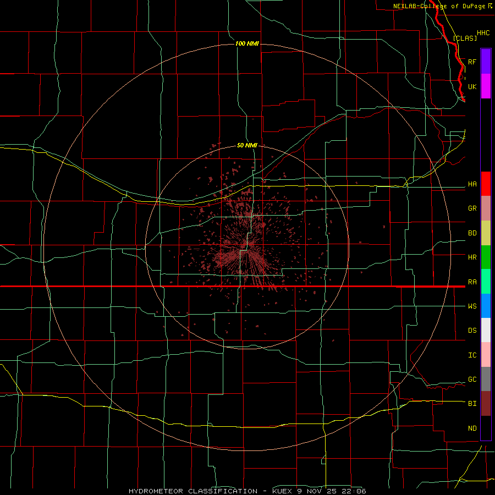The height and width of the screenshot is (495, 495).
Task: Click the 'GC' legend label
Action: 472,380
